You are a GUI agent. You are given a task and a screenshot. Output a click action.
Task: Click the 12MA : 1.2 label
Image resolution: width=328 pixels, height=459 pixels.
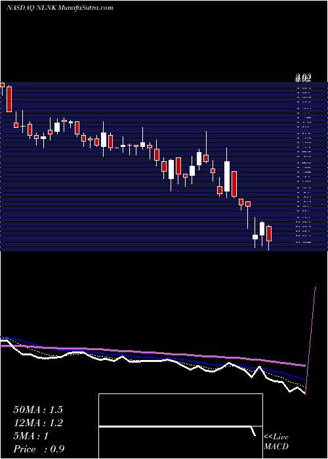[38, 423]
